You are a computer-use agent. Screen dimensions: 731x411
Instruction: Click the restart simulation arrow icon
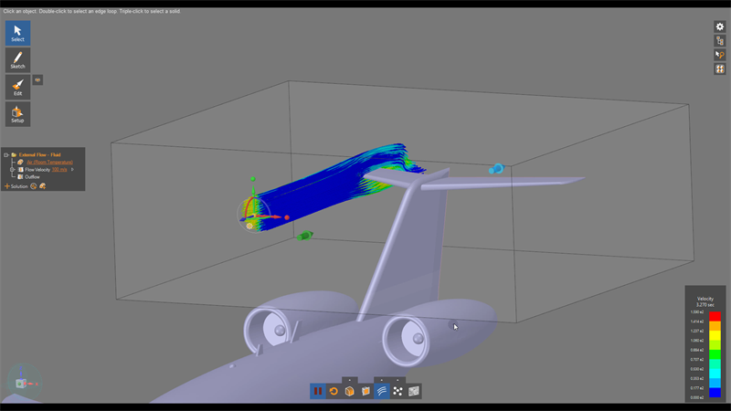coord(334,391)
